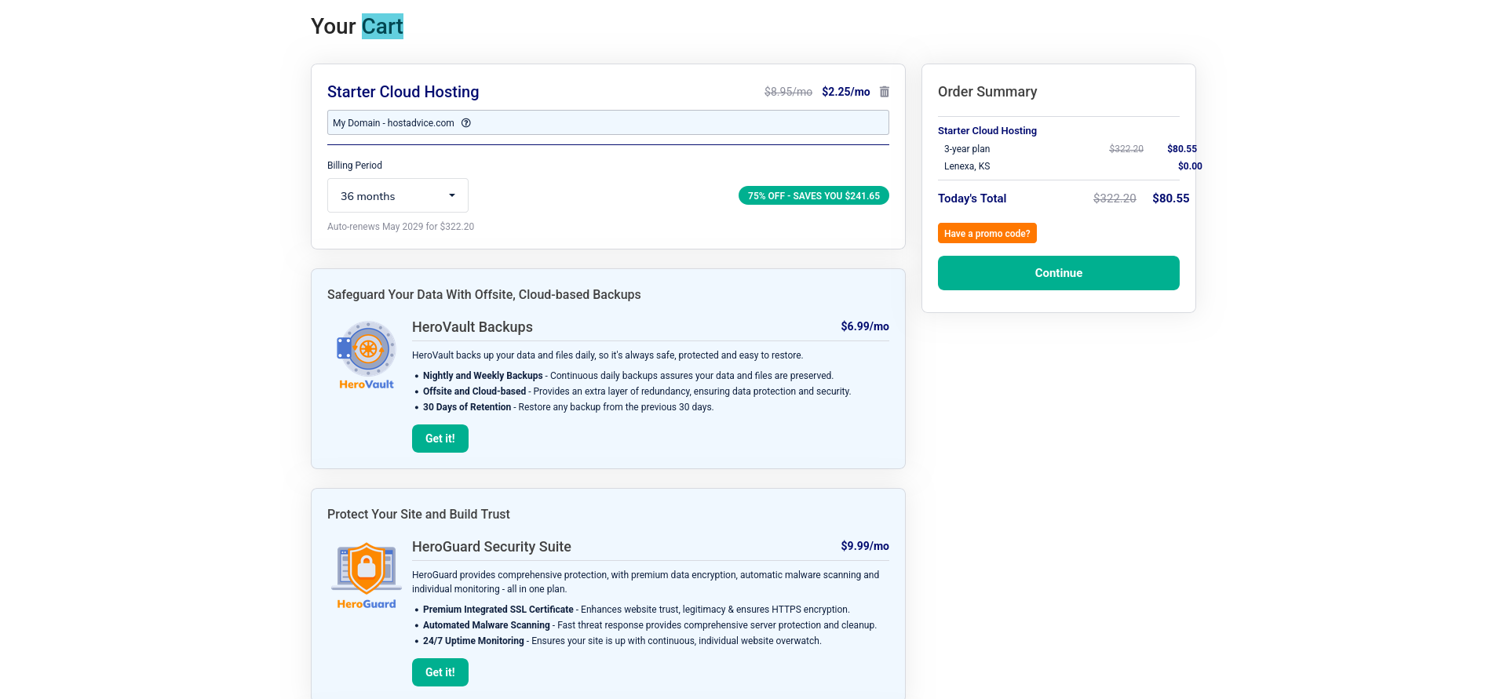Open the 36 months billing period dropdown
The image size is (1507, 699).
tap(398, 195)
